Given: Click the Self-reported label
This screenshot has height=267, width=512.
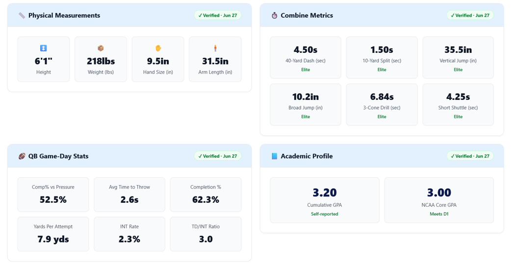Looking at the screenshot, I should pos(325,214).
